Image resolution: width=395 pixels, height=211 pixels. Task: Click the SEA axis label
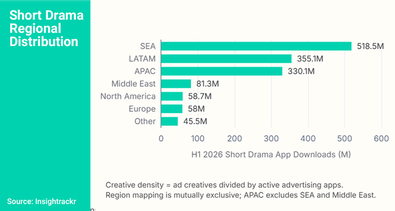[148, 46]
